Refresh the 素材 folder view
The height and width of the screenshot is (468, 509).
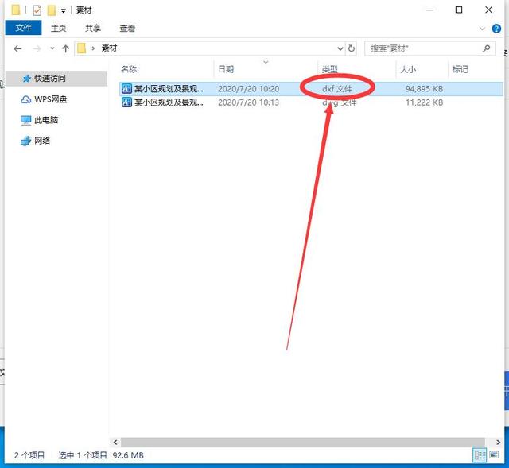[352, 48]
